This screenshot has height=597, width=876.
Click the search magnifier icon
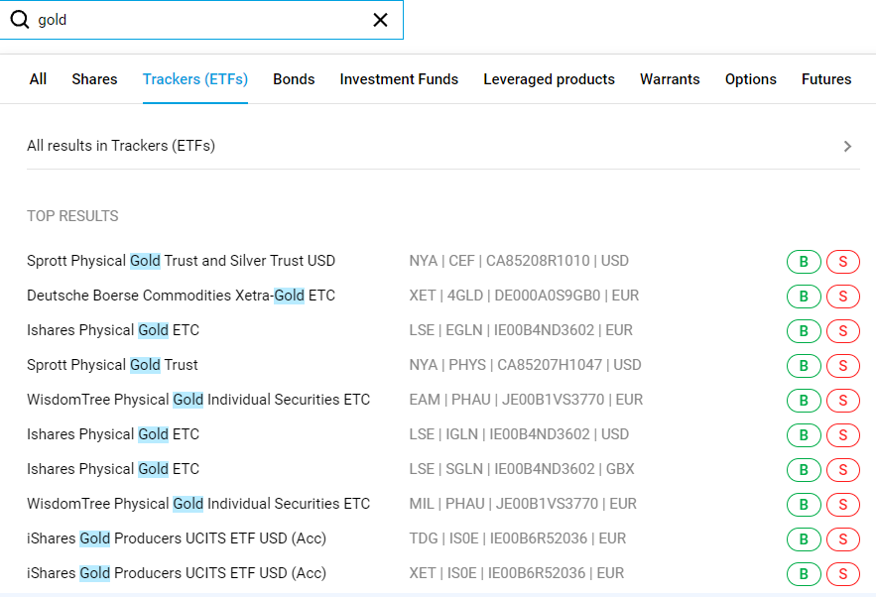coord(19,20)
